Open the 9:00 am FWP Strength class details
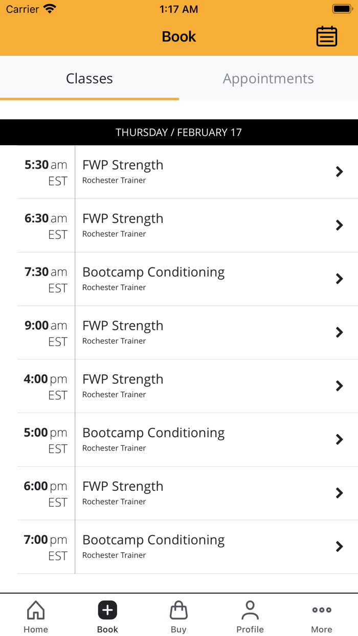This screenshot has height=636, width=358. (179, 332)
